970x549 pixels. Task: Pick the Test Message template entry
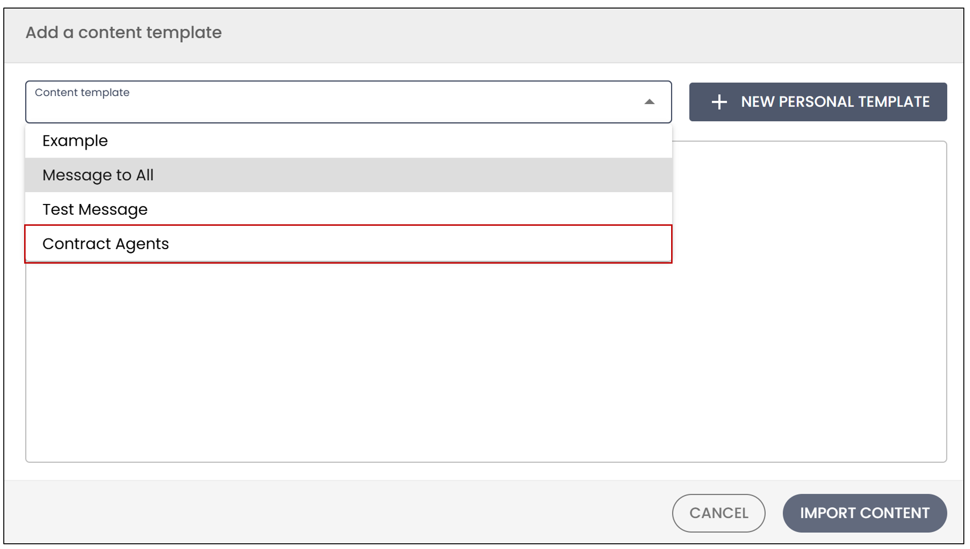tap(349, 209)
